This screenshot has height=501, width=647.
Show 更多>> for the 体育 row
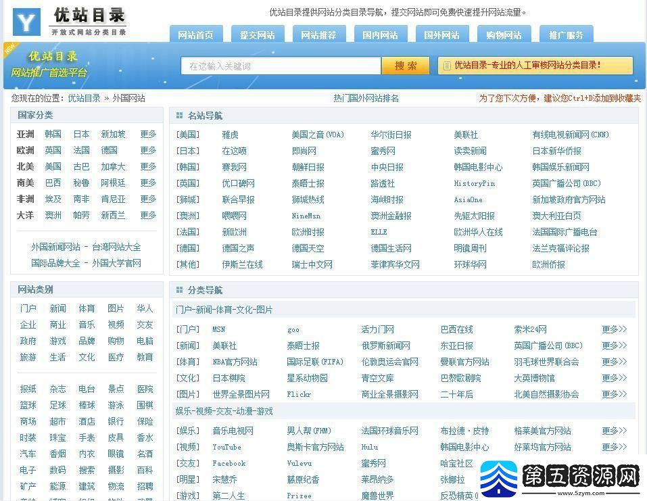(x=614, y=362)
